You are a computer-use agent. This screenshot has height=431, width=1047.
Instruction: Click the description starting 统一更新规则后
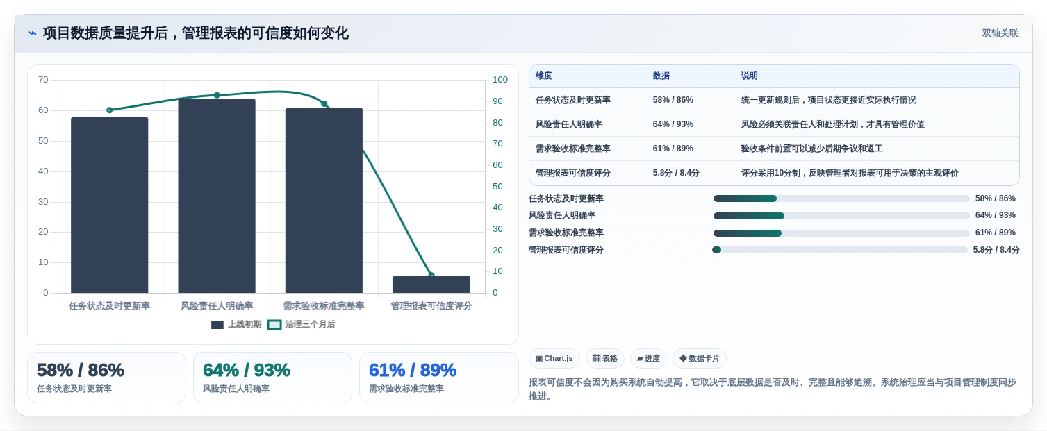pyautogui.click(x=829, y=100)
